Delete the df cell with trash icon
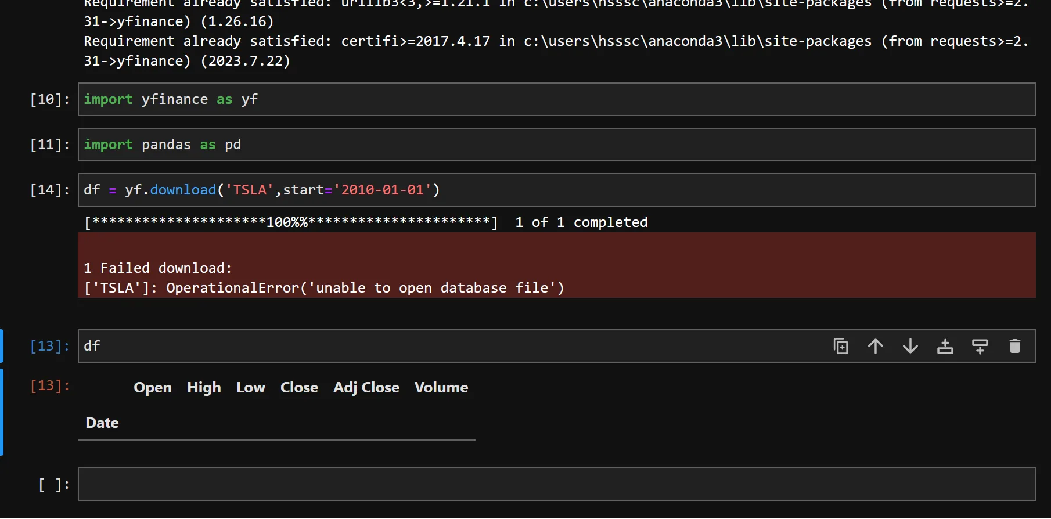 (x=1015, y=346)
